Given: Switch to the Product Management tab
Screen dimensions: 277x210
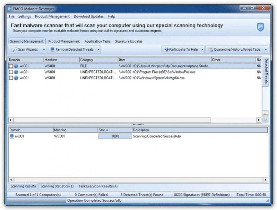Looking at the screenshot, I should [64, 41].
